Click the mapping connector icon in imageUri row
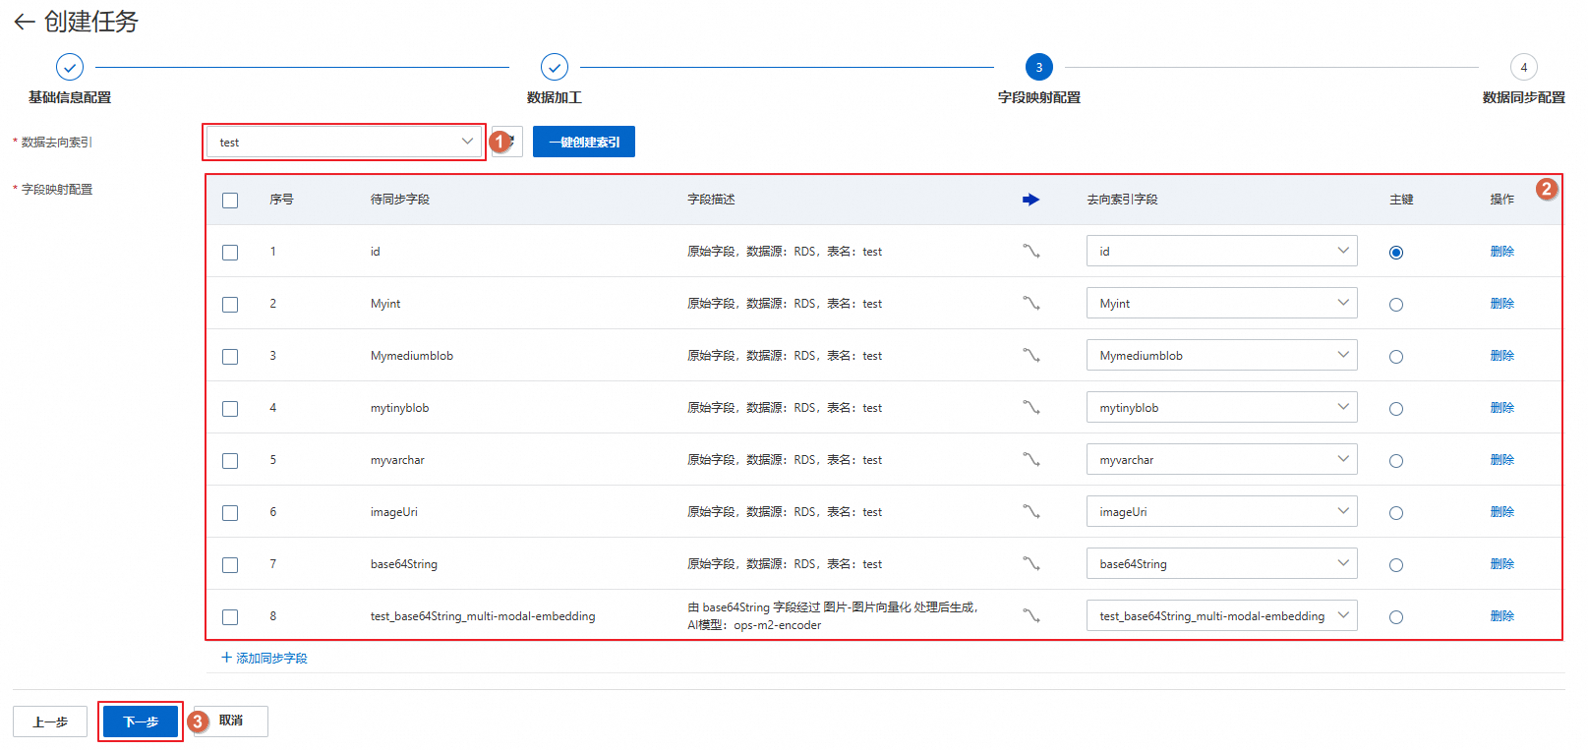 1030,511
